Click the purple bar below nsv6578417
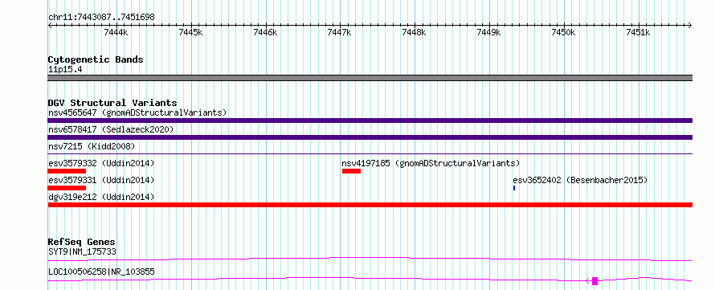 pyautogui.click(x=370, y=137)
